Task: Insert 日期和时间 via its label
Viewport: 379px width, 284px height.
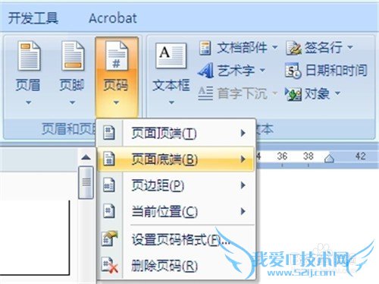Action: (337, 71)
